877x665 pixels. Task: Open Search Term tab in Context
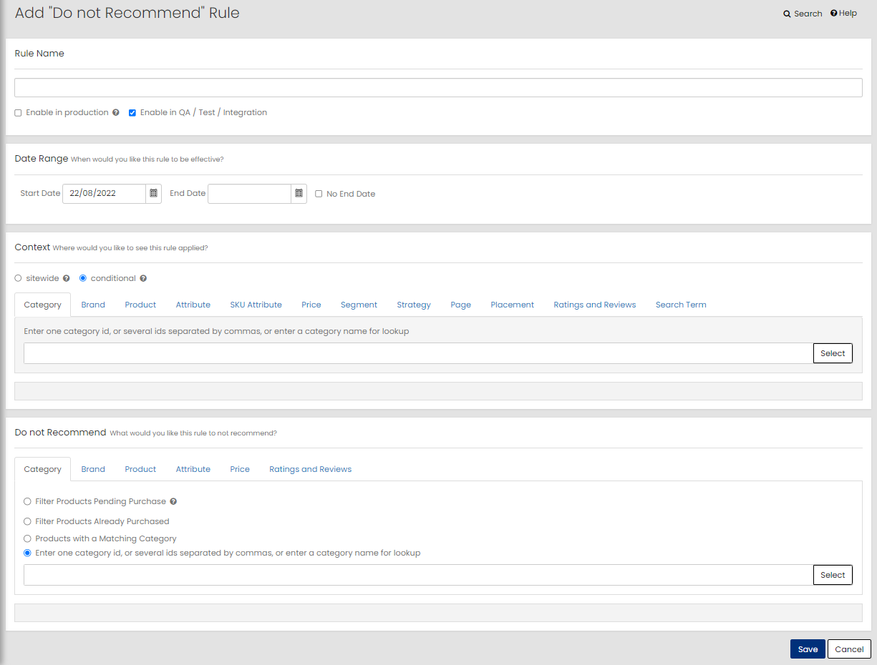(680, 305)
